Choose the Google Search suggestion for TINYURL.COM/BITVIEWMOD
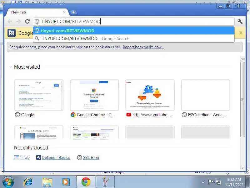This screenshot has height=188, width=250. click(134, 39)
